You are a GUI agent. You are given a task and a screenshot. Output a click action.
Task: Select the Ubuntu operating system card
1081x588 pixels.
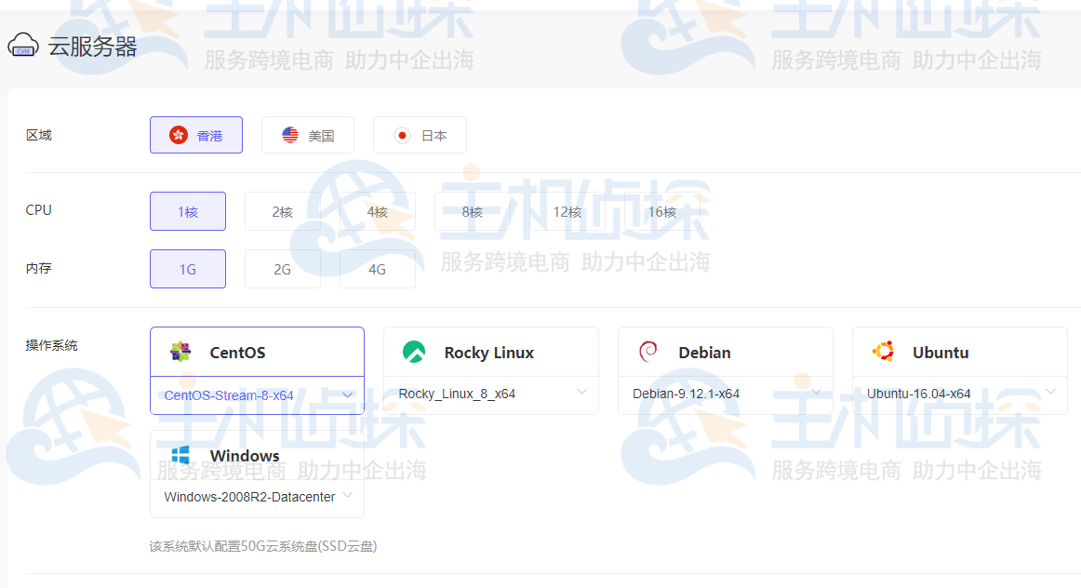pos(959,352)
